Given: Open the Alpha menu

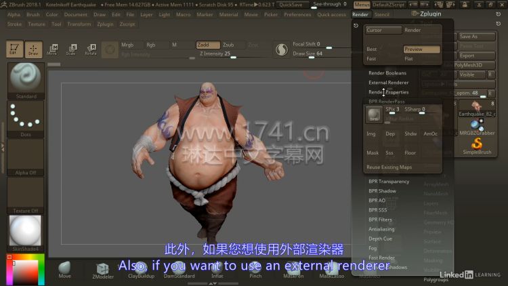Looking at the screenshot, I should [x=14, y=15].
